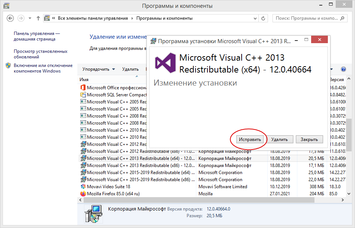Sort list by Имя column header

click(x=84, y=80)
